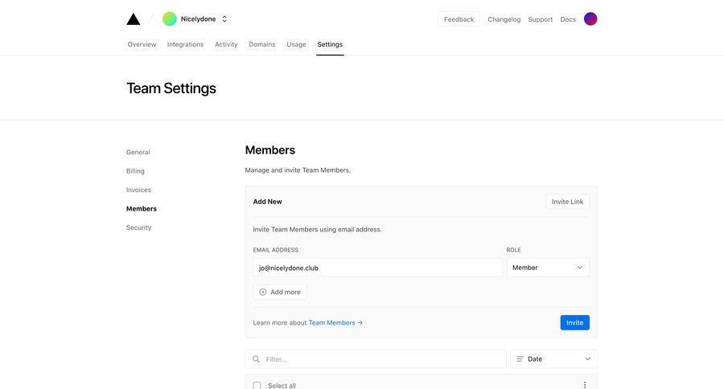Open the user profile avatar

pos(590,19)
